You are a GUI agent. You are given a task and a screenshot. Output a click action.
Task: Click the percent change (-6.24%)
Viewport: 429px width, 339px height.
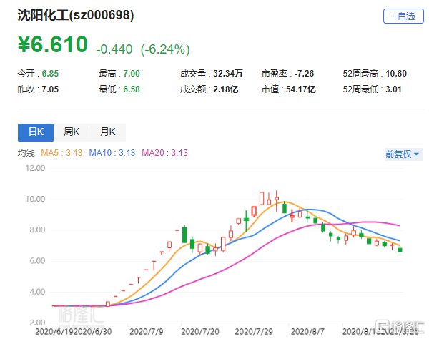click(165, 49)
